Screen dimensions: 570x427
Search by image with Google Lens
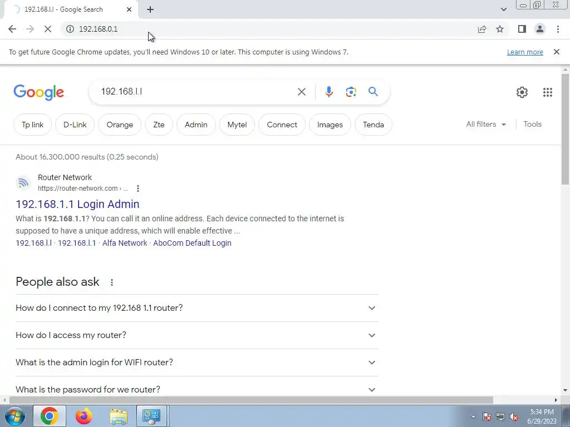351,92
